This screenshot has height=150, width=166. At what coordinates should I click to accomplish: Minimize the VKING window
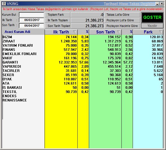pos(157,4)
